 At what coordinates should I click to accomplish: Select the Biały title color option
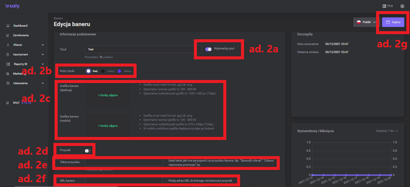tap(89, 71)
